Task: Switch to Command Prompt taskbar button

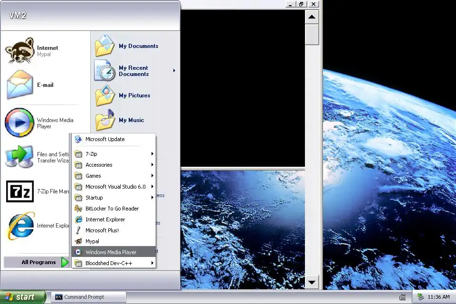Action: pyautogui.click(x=89, y=297)
